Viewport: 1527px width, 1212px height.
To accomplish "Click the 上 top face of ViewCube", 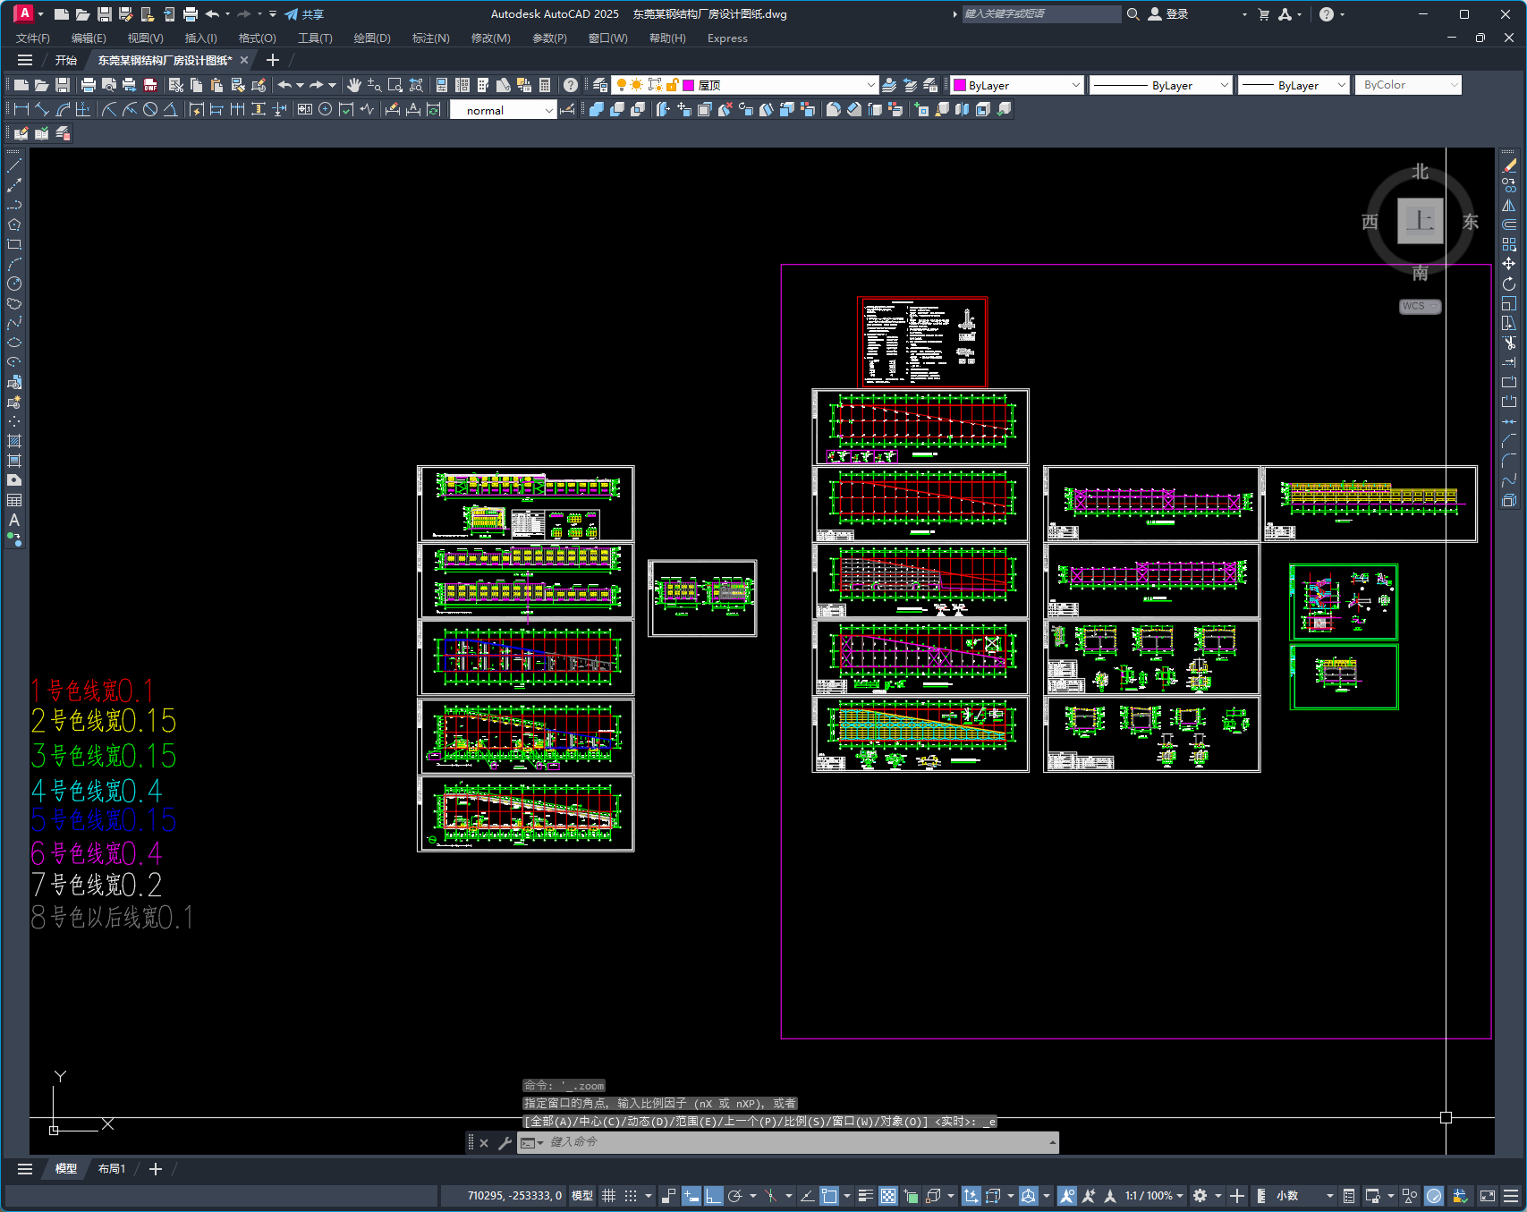I will tap(1421, 220).
